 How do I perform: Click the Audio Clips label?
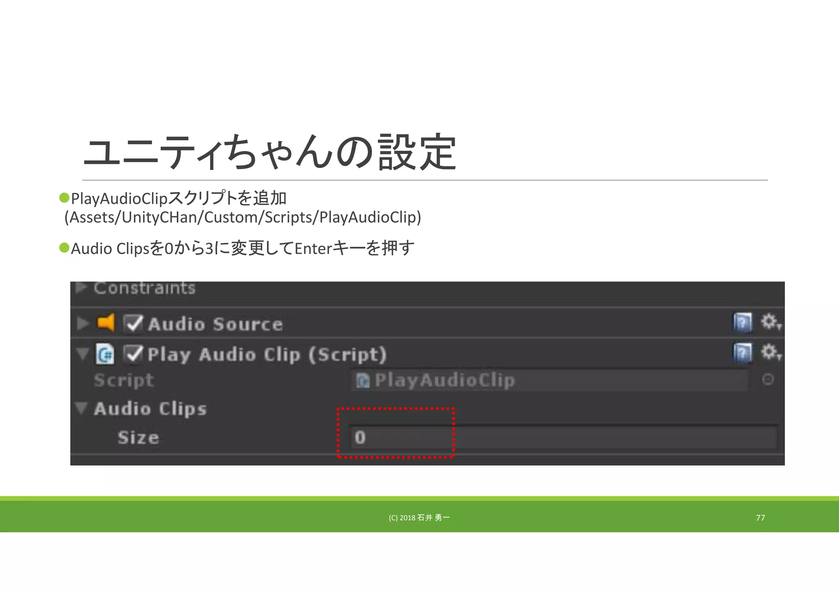pos(150,409)
